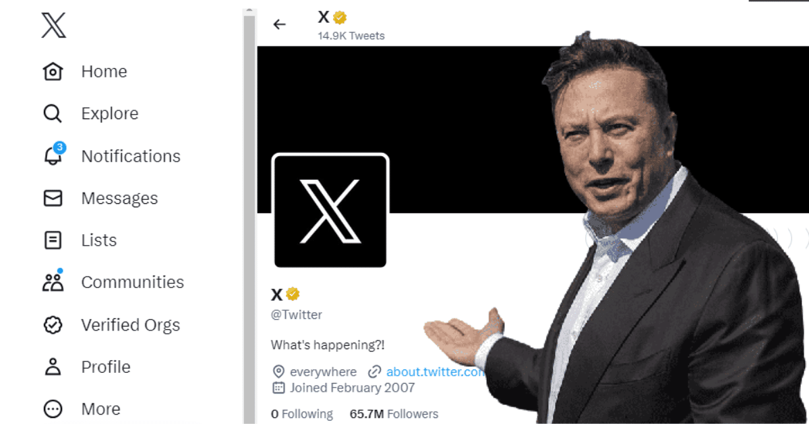The width and height of the screenshot is (809, 424).
Task: Open the Lists icon in sidebar
Action: click(x=53, y=240)
